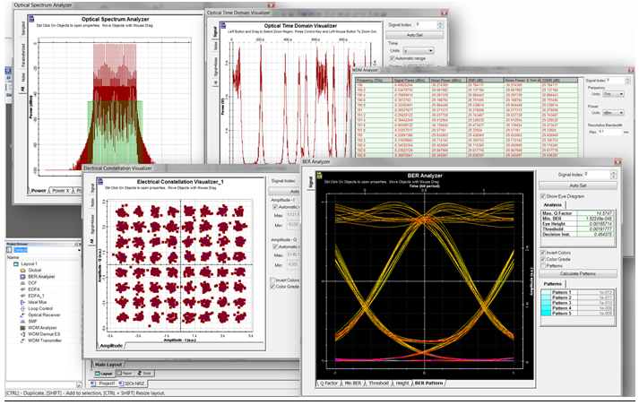Viewport: 639px width, 405px height.
Task: Open the Default dropdown in Project Browser
Action: 79,250
